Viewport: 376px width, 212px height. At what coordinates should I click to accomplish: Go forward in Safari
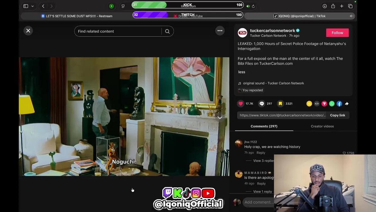coord(51,6)
